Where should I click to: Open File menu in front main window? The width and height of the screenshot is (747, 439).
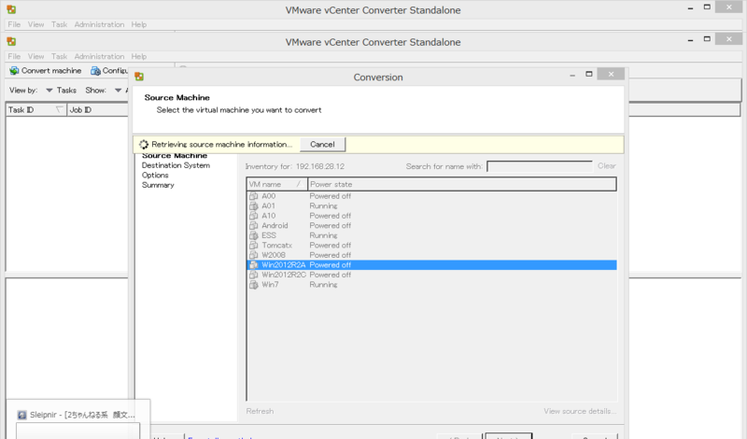tap(14, 56)
